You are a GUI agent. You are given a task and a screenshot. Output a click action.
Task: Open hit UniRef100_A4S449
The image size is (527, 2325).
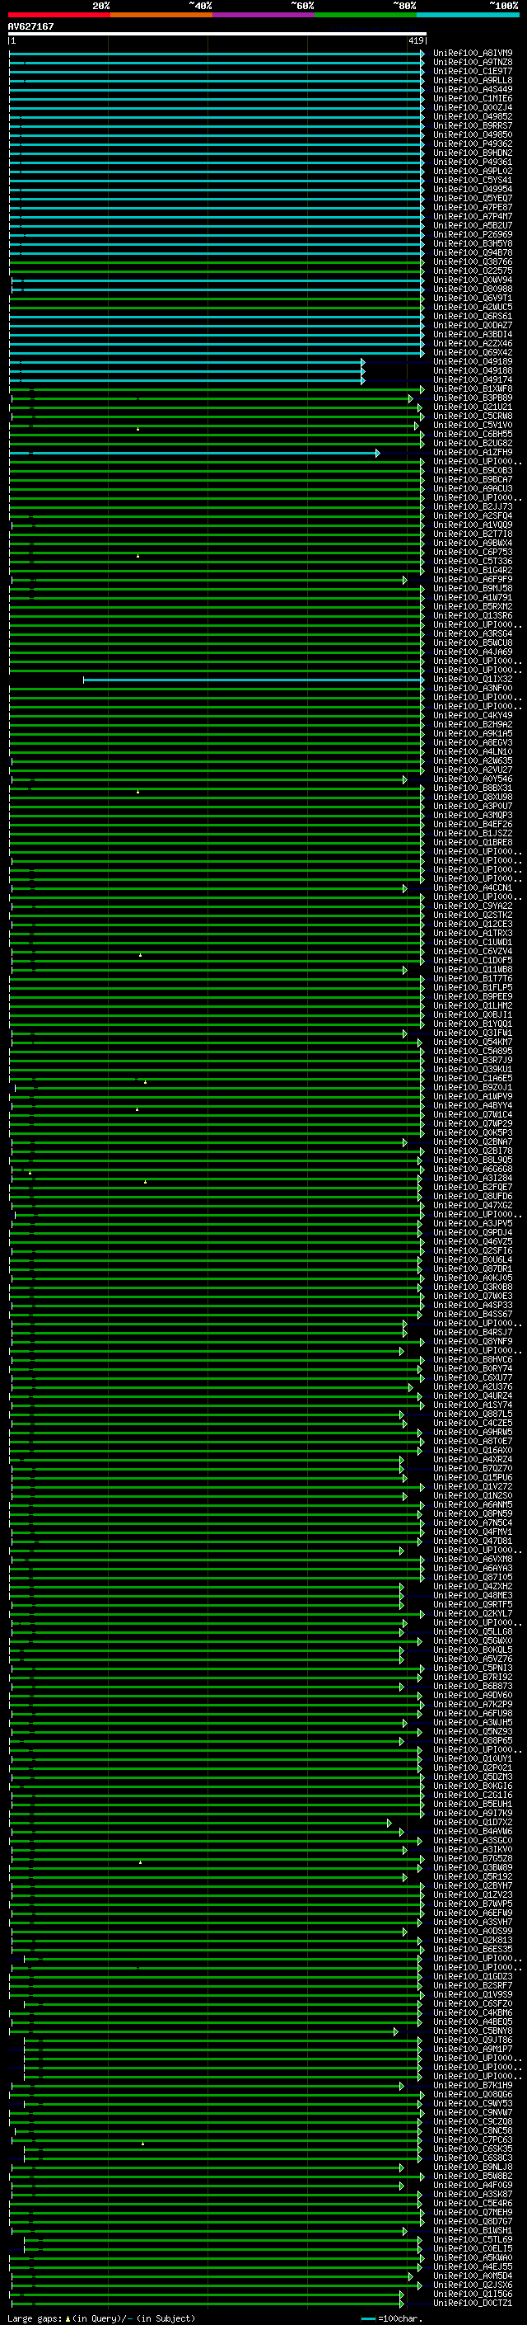pos(473,89)
